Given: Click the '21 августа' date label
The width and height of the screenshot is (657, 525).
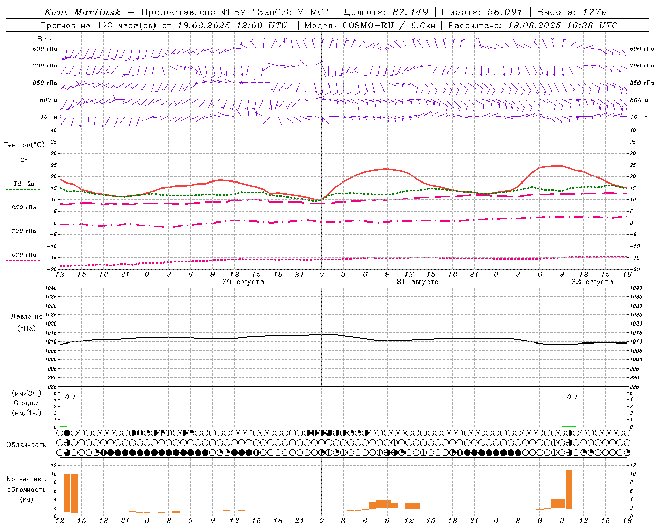Looking at the screenshot, I should click(x=418, y=282).
